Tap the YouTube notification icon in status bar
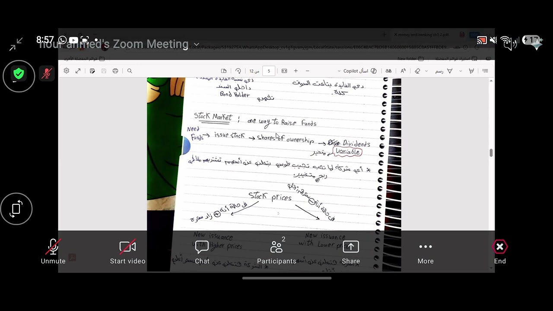553x311 pixels. point(73,40)
